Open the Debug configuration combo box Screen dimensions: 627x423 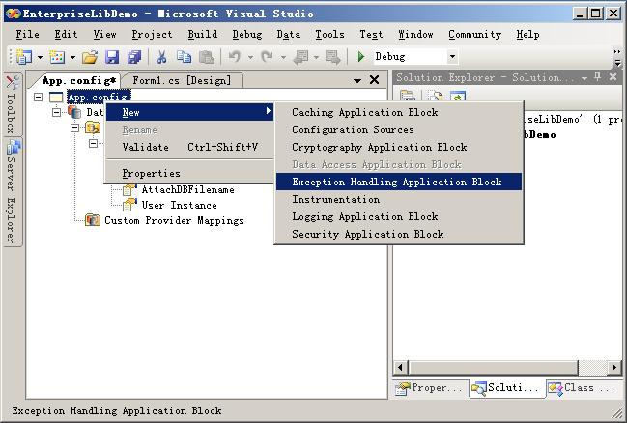click(x=415, y=56)
